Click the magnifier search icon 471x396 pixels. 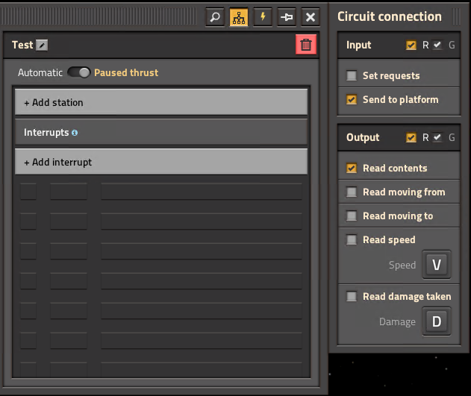215,17
